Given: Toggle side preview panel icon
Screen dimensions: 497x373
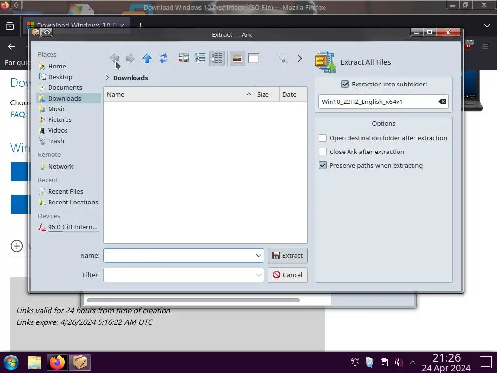Looking at the screenshot, I should (x=254, y=58).
